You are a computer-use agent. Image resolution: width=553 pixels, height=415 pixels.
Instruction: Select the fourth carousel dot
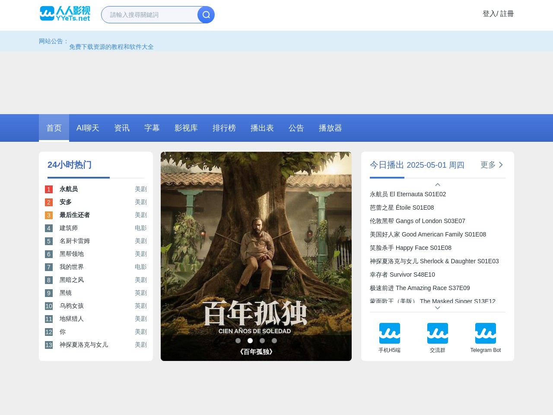tap(274, 341)
